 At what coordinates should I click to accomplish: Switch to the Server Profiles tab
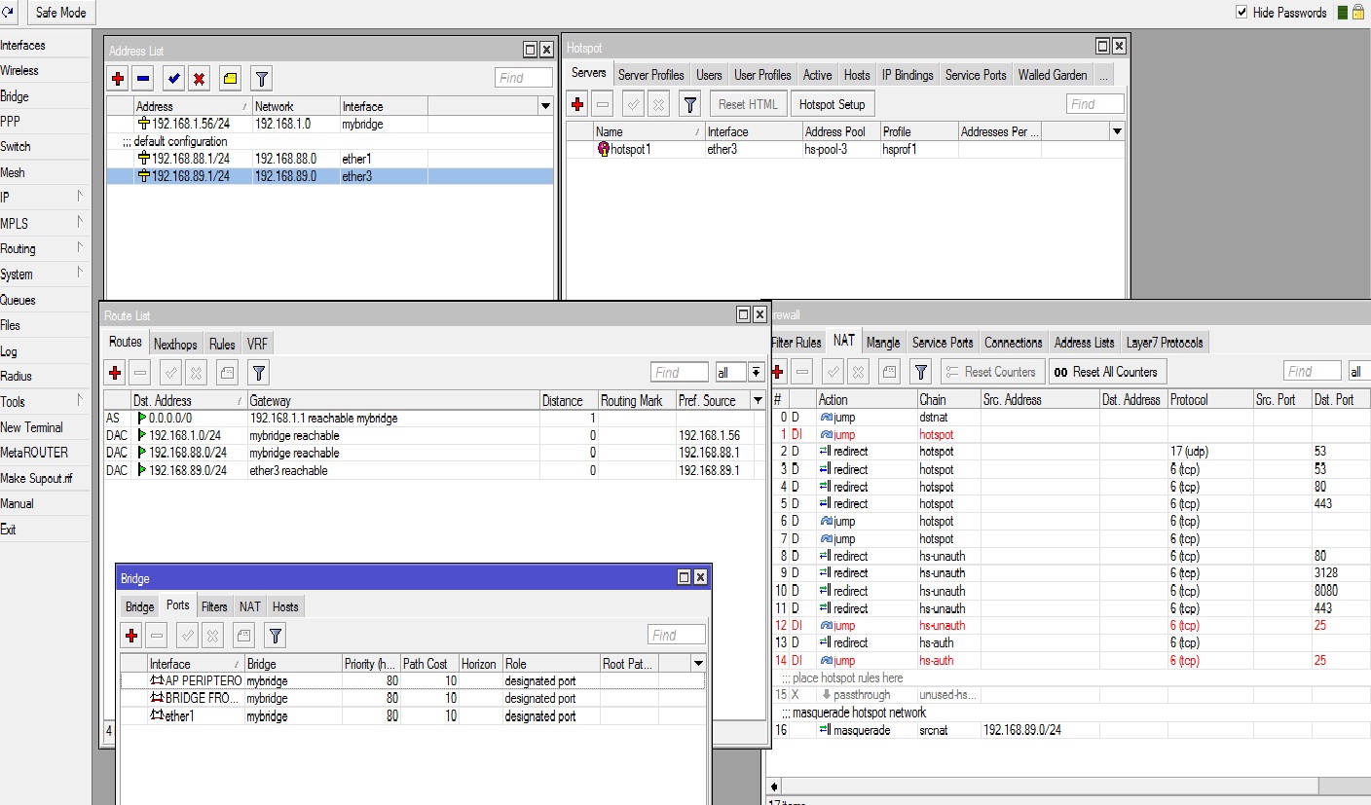(x=650, y=75)
